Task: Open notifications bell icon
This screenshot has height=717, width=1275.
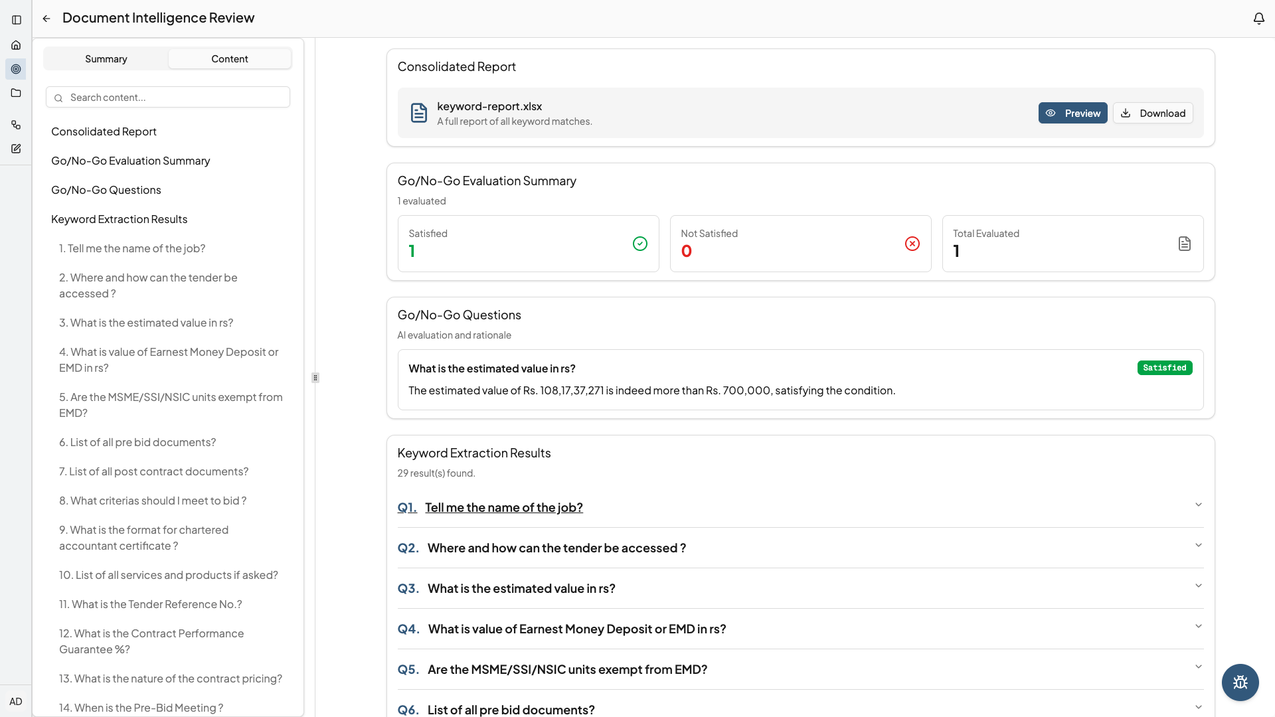Action: pyautogui.click(x=1258, y=19)
